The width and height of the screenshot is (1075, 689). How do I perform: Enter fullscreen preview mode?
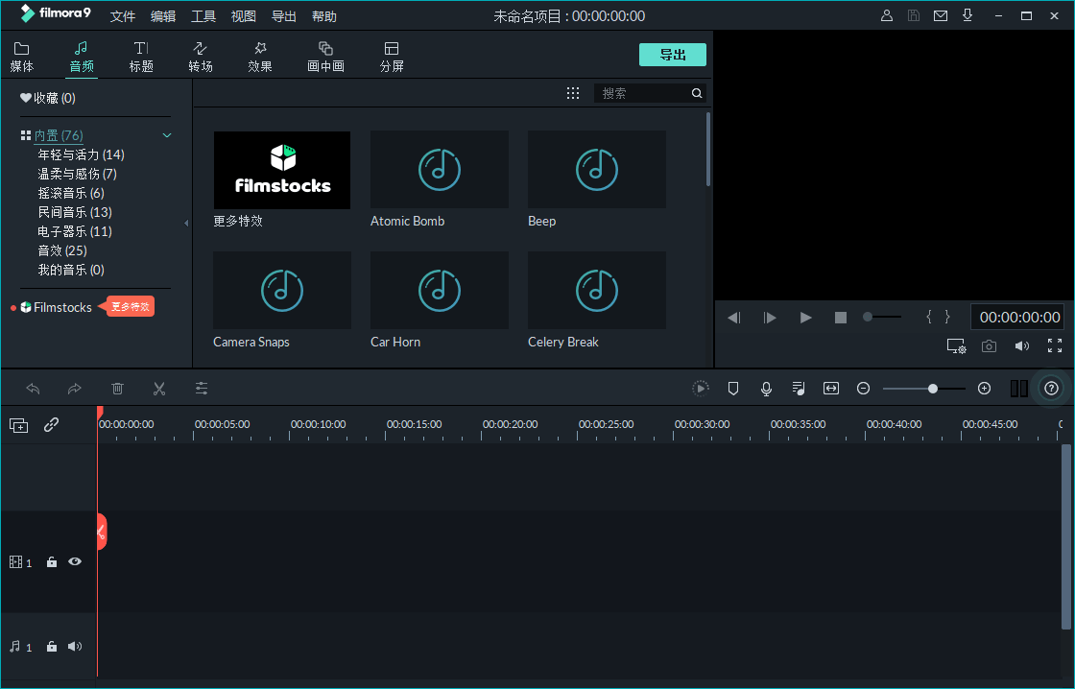click(1055, 346)
